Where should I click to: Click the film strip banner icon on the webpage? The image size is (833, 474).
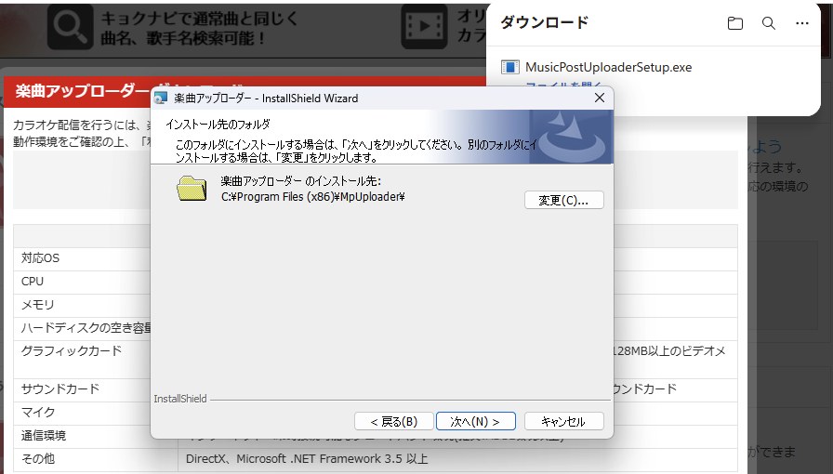click(x=424, y=26)
